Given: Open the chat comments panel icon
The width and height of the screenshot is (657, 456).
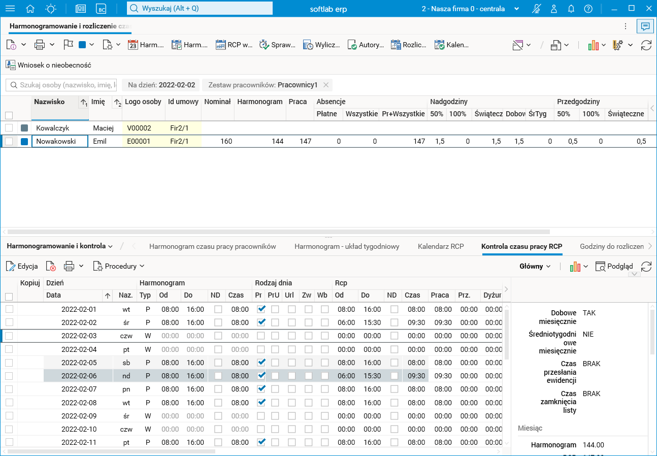Looking at the screenshot, I should pyautogui.click(x=645, y=26).
